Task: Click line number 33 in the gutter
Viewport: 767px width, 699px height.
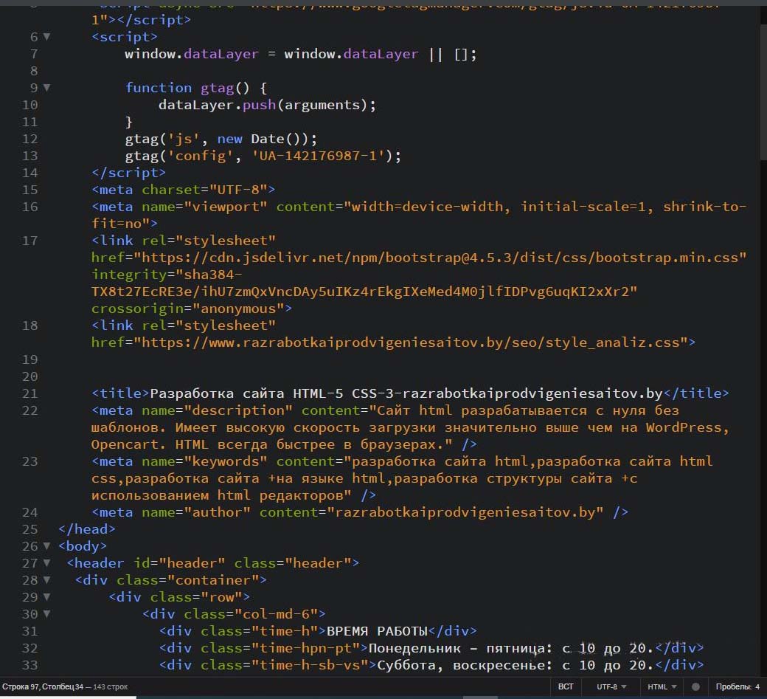Action: pos(29,665)
